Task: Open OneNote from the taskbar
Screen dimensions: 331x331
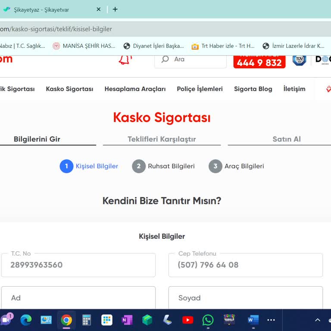Action: (x=127, y=320)
